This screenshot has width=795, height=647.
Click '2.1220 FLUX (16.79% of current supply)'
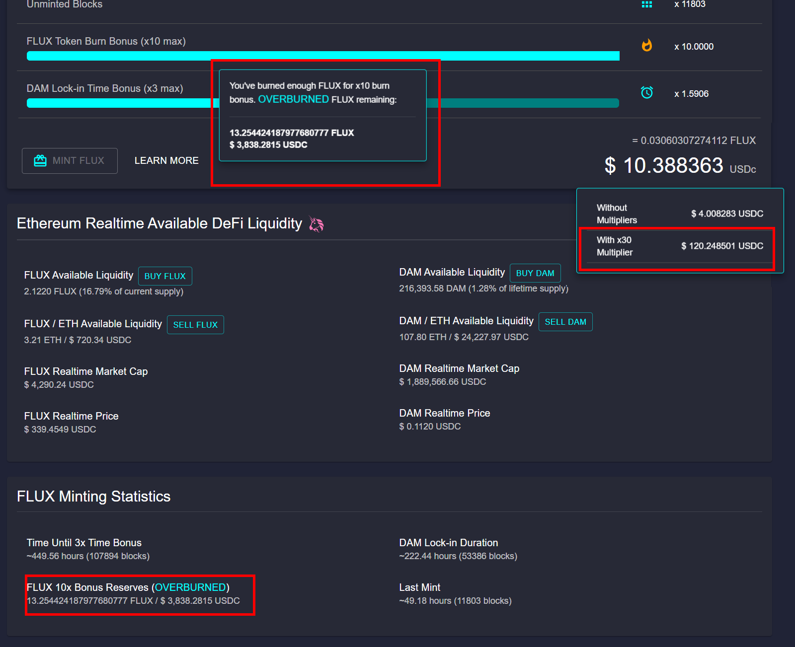click(104, 291)
